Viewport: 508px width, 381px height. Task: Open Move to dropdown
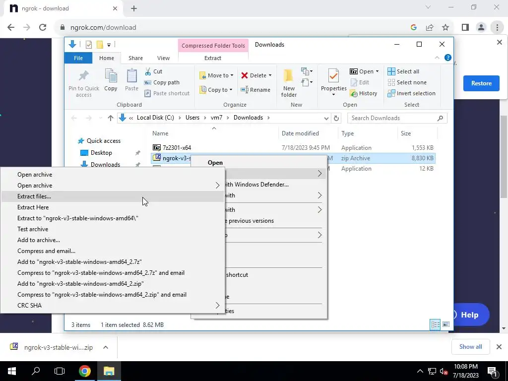(216, 75)
